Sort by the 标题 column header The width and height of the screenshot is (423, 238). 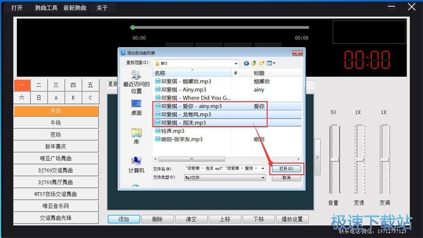pyautogui.click(x=277, y=73)
